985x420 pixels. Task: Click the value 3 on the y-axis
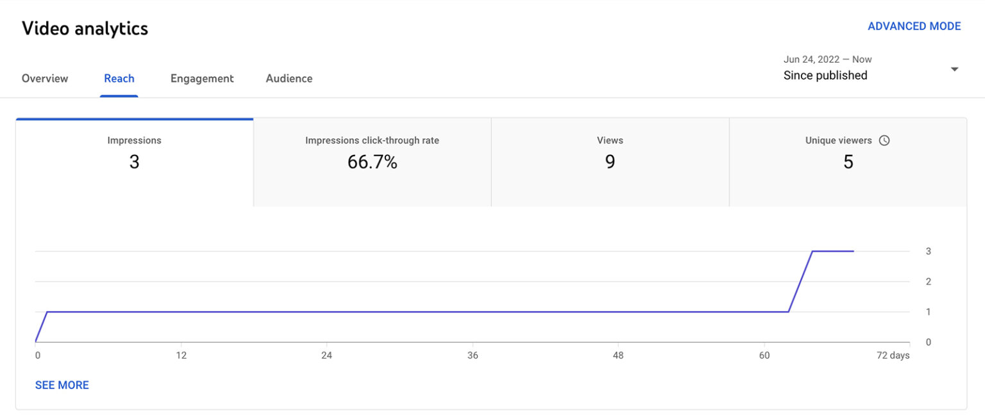[928, 251]
